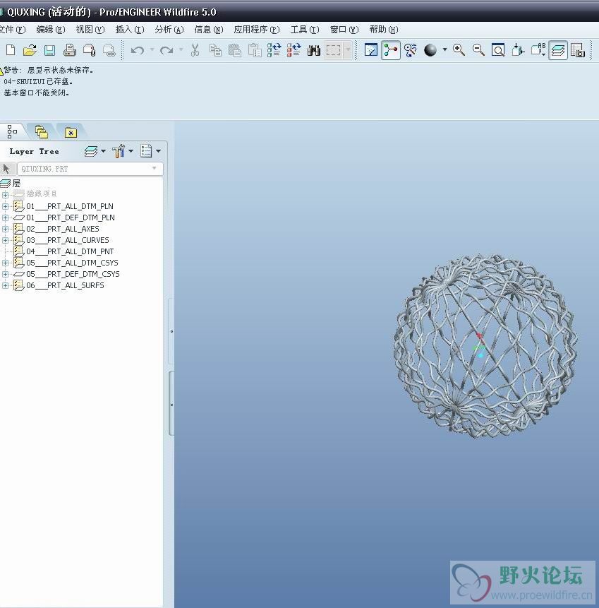Cut selection with the scissors icon
The height and width of the screenshot is (608, 599).
(x=195, y=50)
